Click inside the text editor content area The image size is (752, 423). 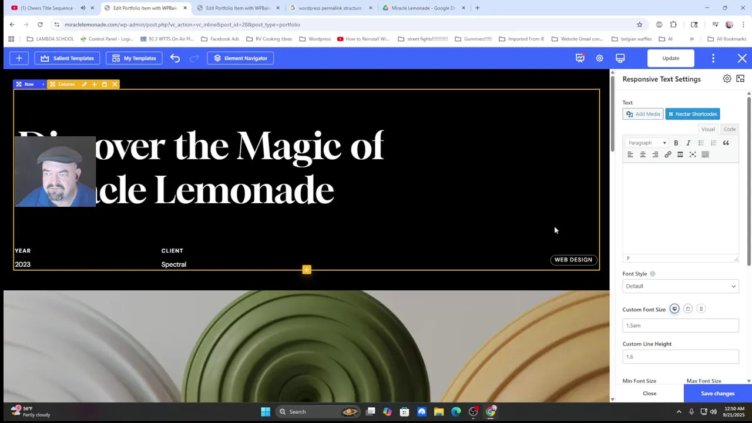tap(680, 209)
